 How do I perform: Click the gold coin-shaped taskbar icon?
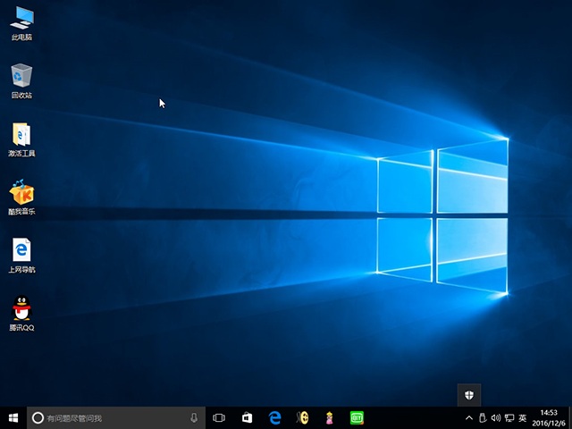[x=303, y=417]
